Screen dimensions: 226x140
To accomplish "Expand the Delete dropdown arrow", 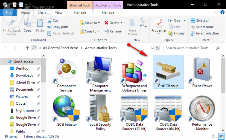I will pos(121,23).
